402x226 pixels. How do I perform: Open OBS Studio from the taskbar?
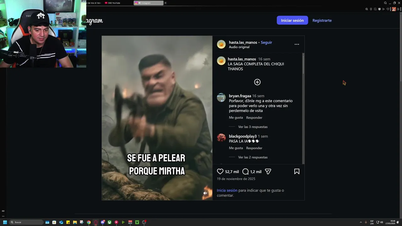coord(144,222)
